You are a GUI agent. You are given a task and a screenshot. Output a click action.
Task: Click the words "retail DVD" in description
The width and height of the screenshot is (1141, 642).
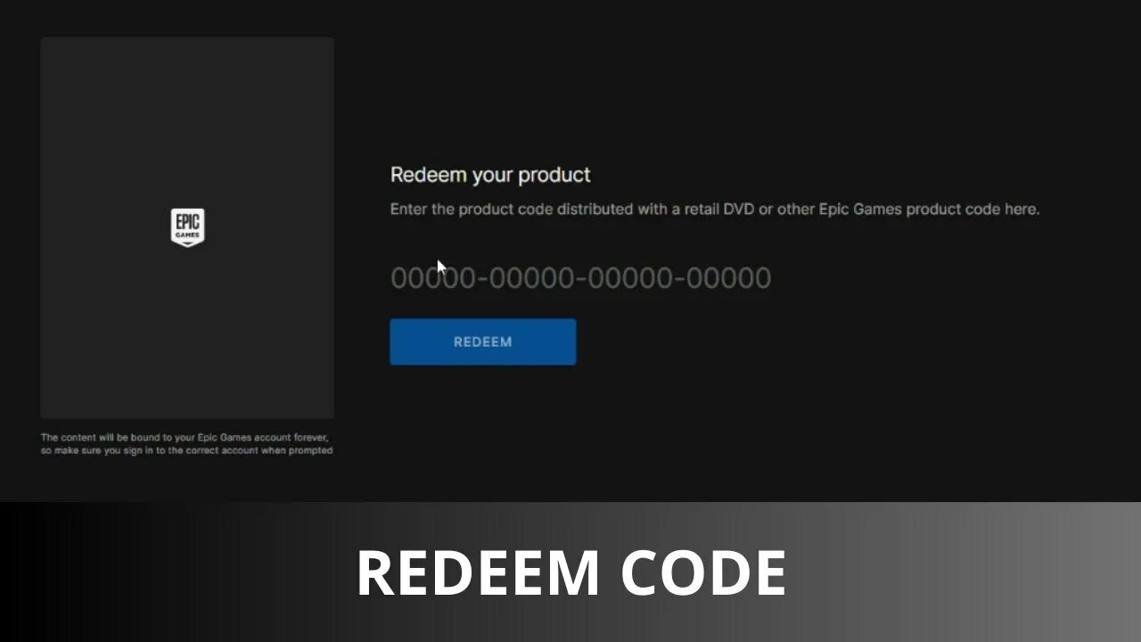click(x=719, y=210)
